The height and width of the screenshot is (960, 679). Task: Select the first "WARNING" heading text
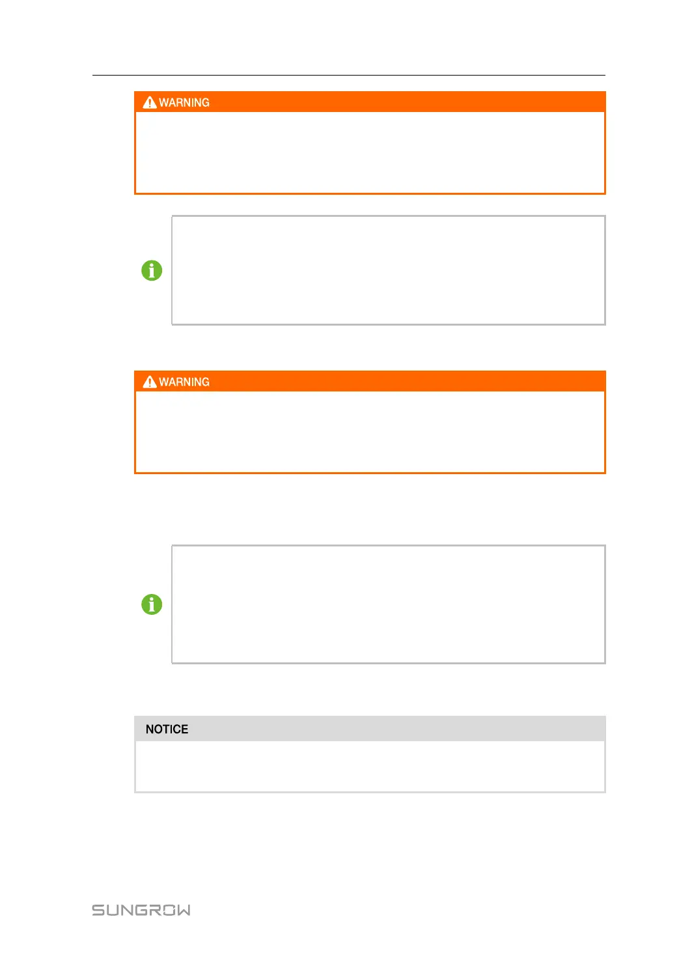click(x=184, y=103)
